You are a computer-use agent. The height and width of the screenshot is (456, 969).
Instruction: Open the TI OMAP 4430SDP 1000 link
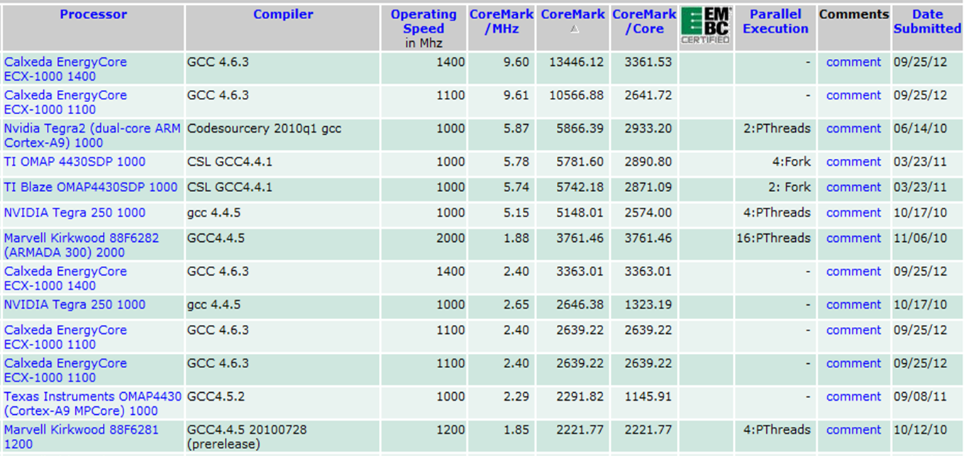[x=74, y=162]
